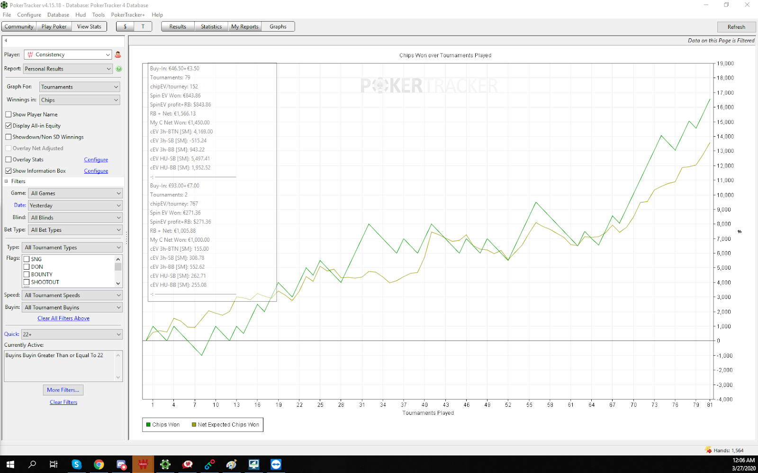Open Windows search from the taskbar
Screen dimensions: 758x473
(x=32, y=464)
